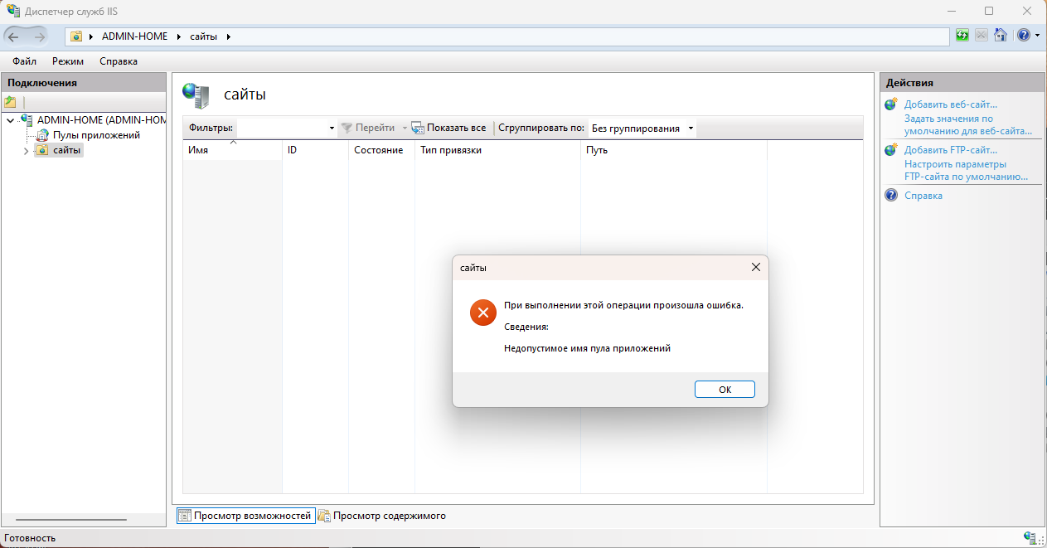Select Пулы приложений in the tree

(x=96, y=135)
